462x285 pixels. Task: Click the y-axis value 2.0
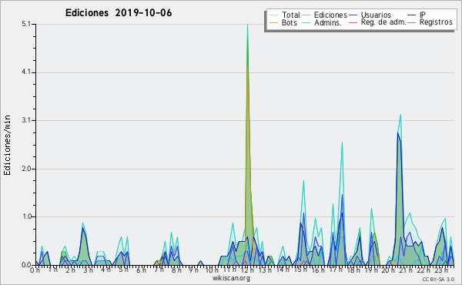pos(26,169)
